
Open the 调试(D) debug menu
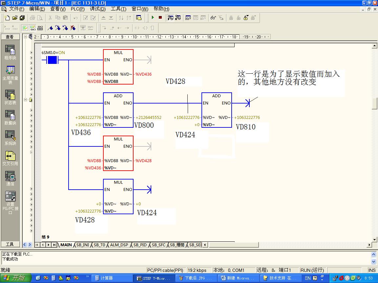tap(98, 9)
